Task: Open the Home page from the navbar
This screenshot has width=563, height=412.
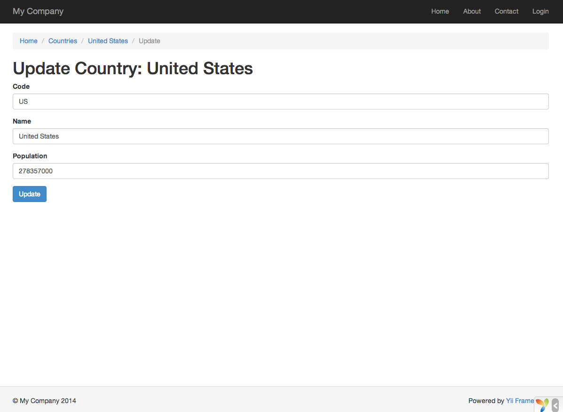Action: (440, 11)
